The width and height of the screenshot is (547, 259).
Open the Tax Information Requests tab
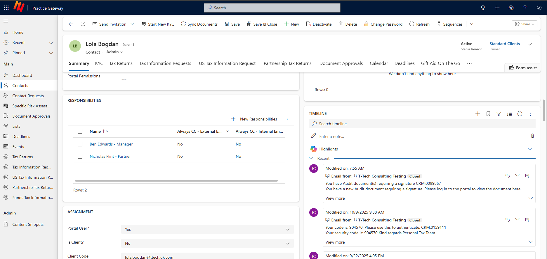tap(165, 63)
